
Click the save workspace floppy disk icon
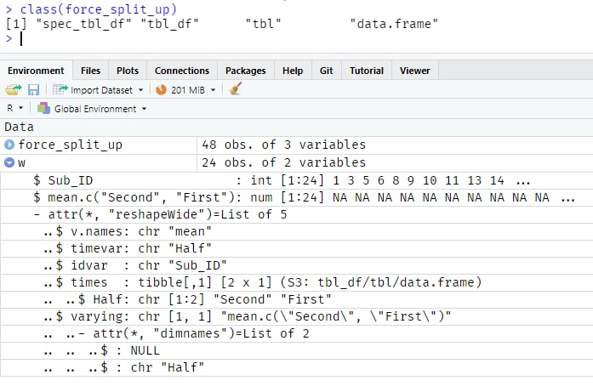tap(34, 90)
